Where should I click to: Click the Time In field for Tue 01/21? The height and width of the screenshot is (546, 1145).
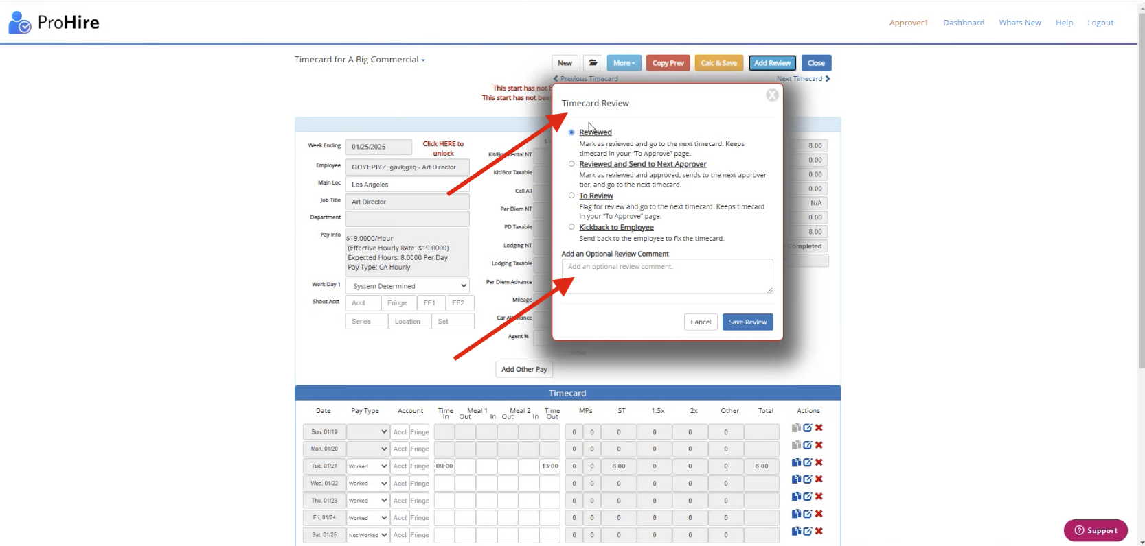click(444, 466)
